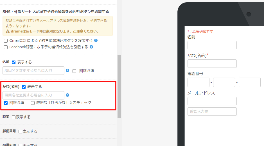Focus the かな(名前) item-name rename input

coord(33,95)
